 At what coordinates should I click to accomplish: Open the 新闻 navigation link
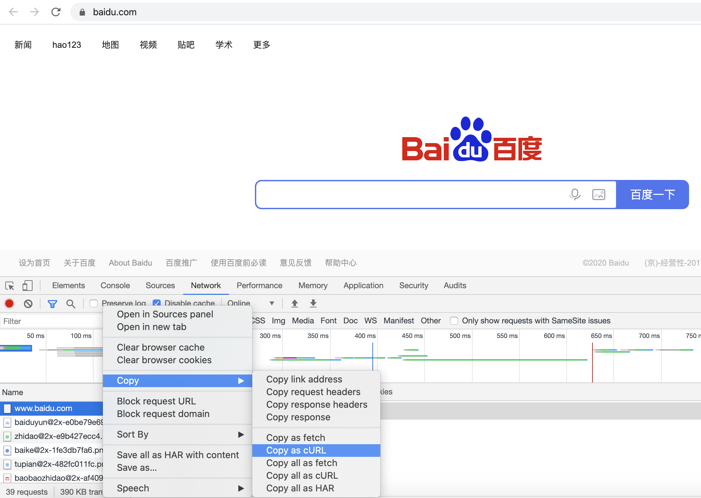click(x=23, y=45)
